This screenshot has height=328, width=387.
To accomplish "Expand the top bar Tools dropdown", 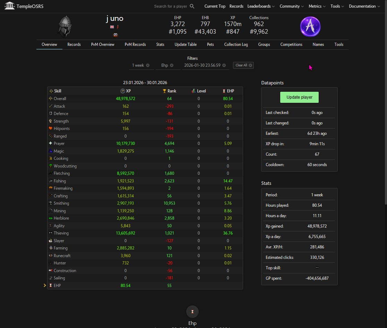I will point(337,6).
